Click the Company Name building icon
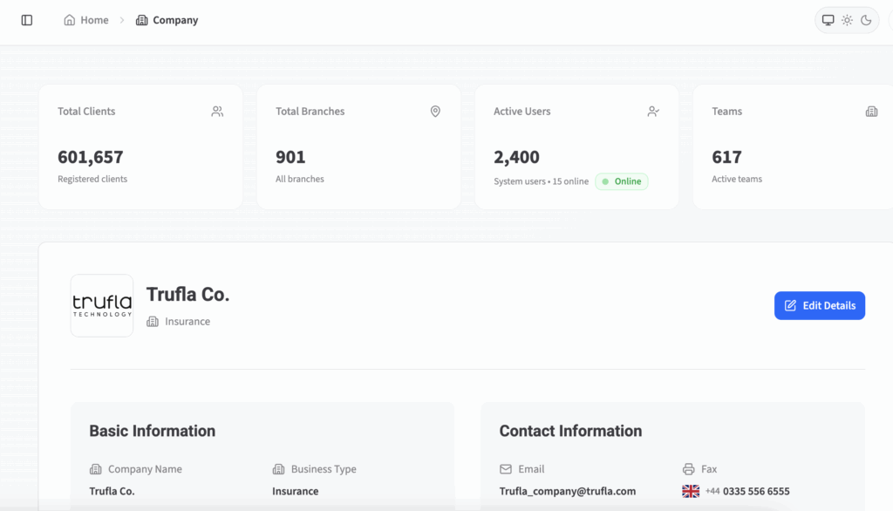 coord(96,469)
